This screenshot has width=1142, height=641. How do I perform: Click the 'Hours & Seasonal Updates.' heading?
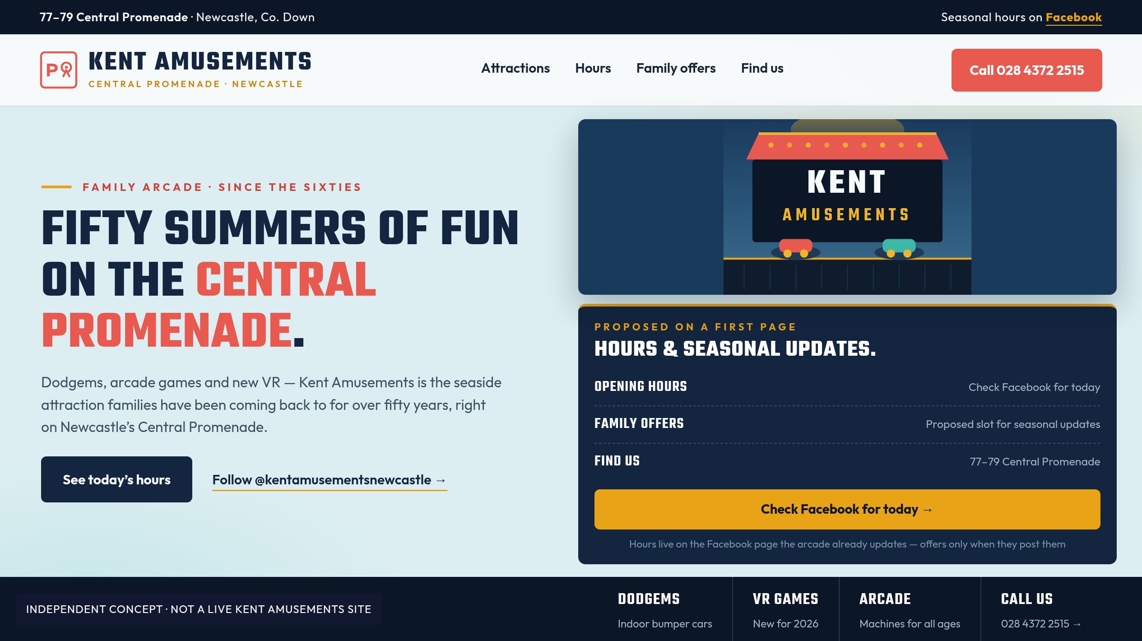(x=735, y=348)
